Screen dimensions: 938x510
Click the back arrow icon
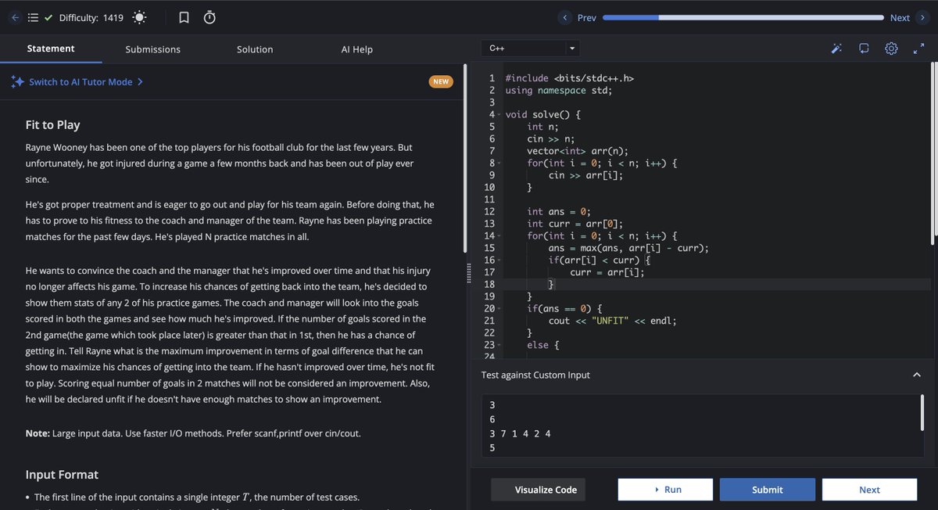click(15, 17)
